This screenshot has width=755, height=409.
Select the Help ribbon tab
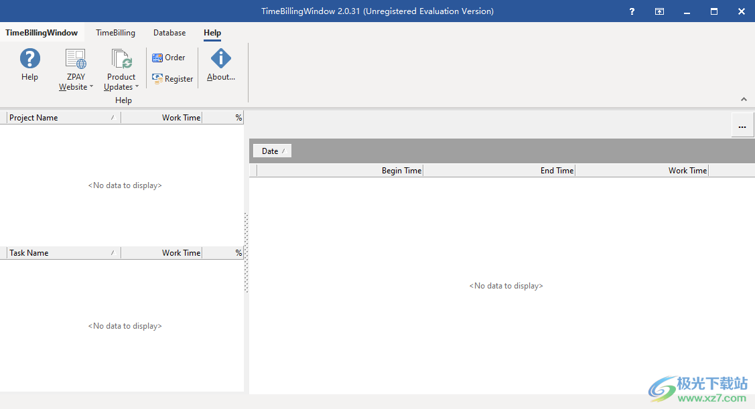click(x=212, y=33)
